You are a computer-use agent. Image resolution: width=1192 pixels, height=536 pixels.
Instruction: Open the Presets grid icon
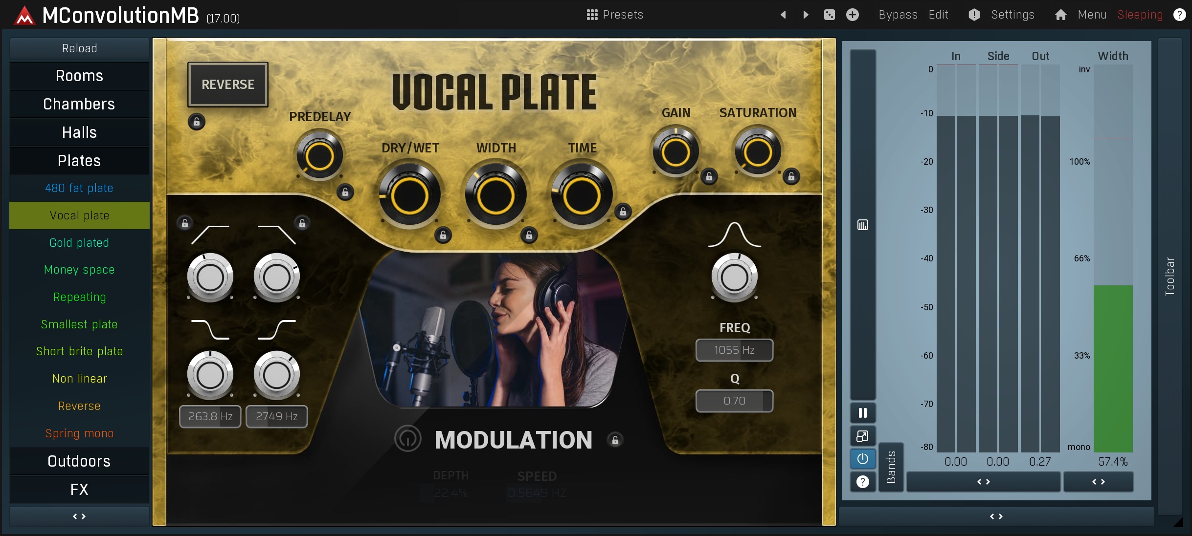[592, 15]
